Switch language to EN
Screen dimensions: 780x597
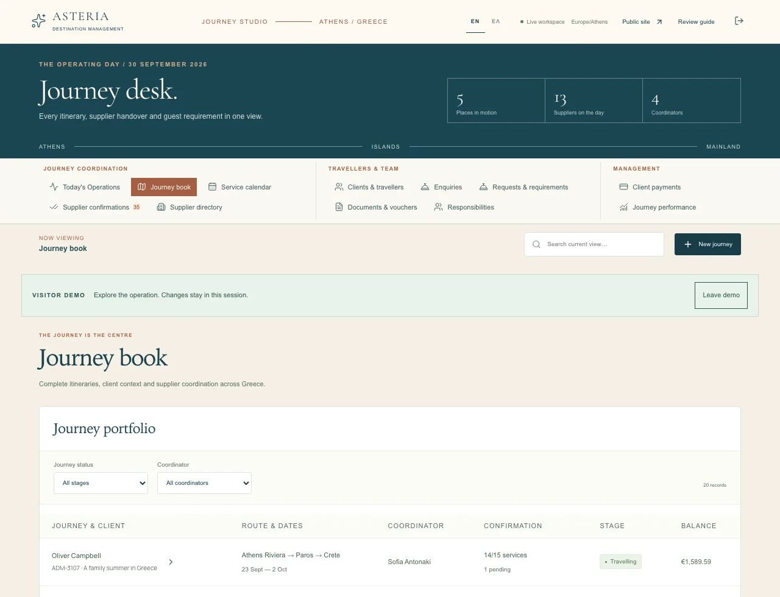pyautogui.click(x=475, y=21)
